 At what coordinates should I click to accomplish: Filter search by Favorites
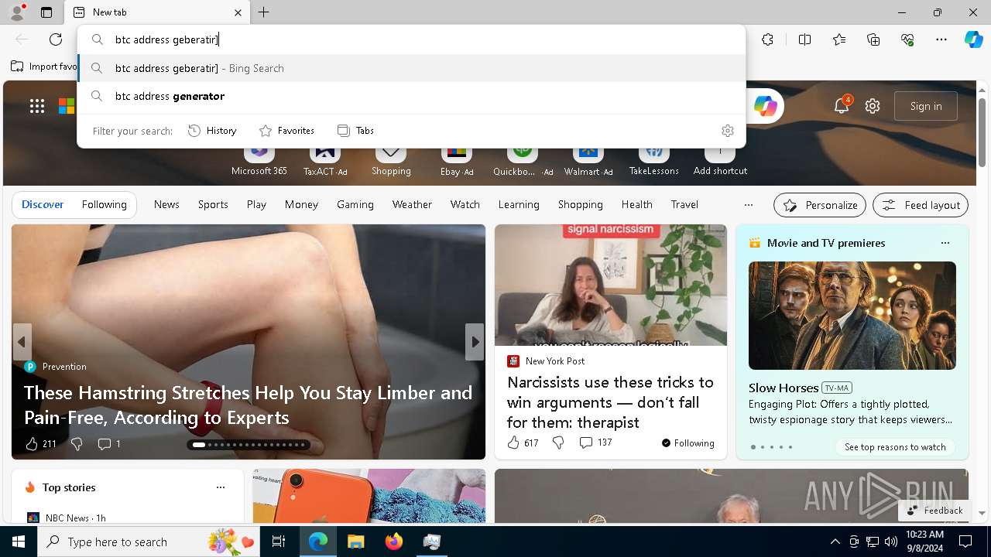[x=286, y=131]
